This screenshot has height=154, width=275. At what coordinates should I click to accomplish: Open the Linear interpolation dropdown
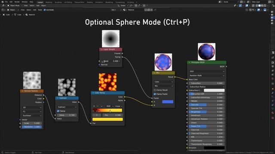[119, 106]
